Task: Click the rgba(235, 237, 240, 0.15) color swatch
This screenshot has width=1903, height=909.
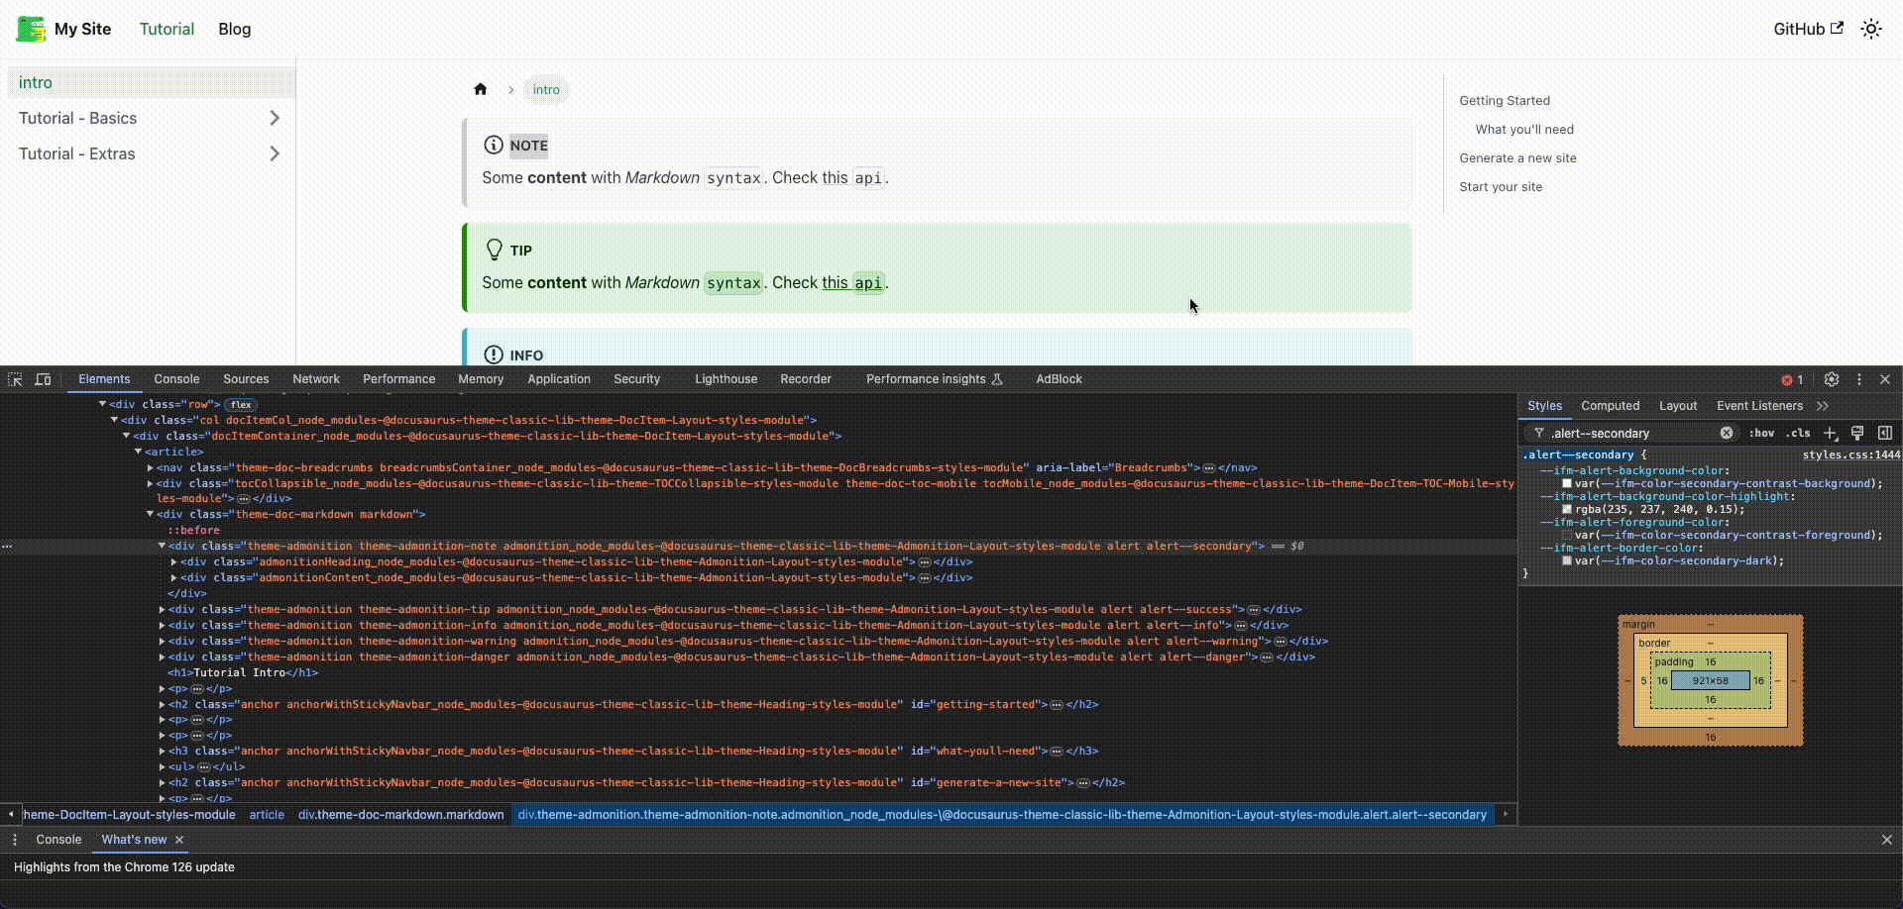Action: (1567, 509)
